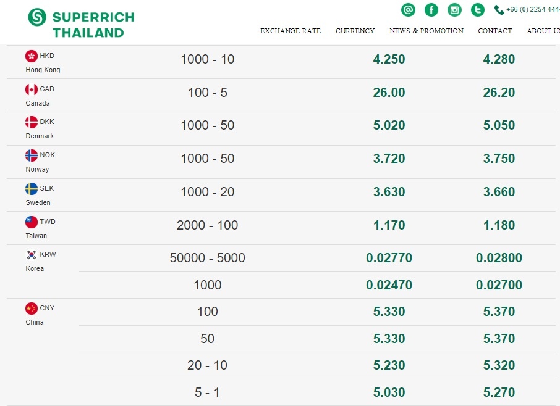
Task: Click the Sweden flag icon
Action: tap(32, 189)
